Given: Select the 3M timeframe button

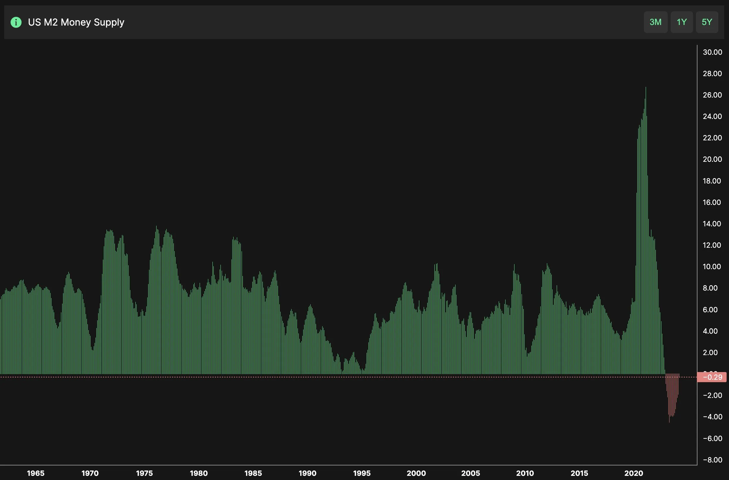Looking at the screenshot, I should (656, 22).
